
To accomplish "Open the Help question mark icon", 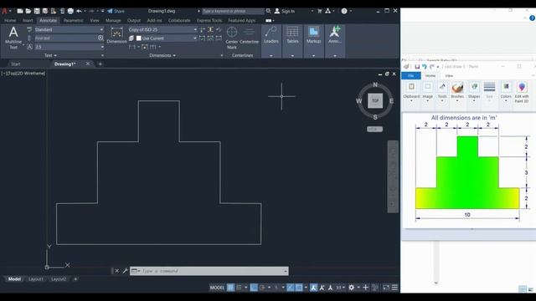I will point(344,11).
